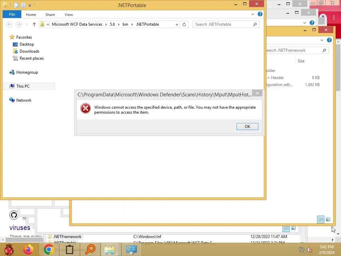
Task: Open the viruses search result link
Action: [20, 228]
